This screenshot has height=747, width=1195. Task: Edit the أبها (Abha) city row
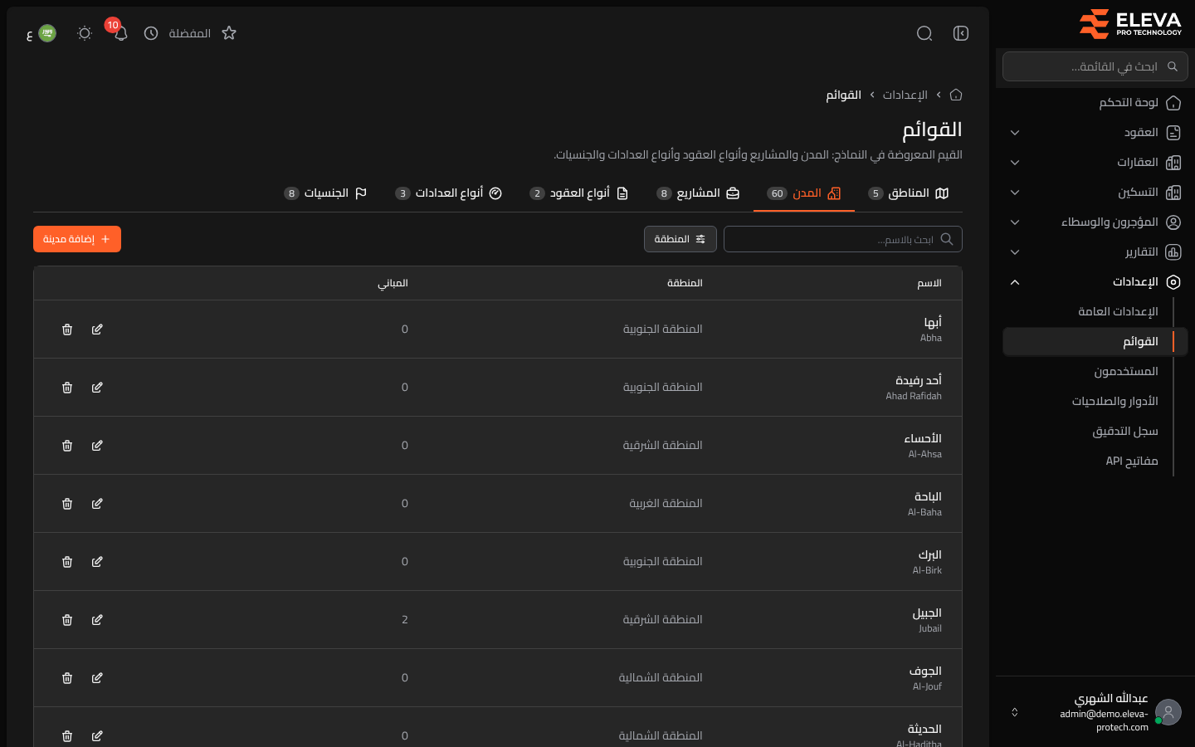tap(97, 330)
